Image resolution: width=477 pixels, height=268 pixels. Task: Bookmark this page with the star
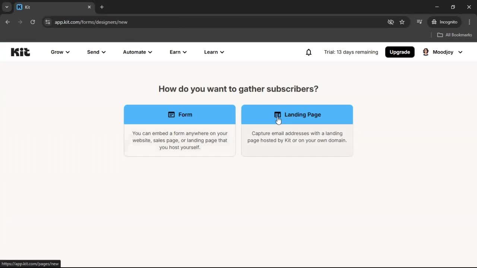click(x=402, y=22)
